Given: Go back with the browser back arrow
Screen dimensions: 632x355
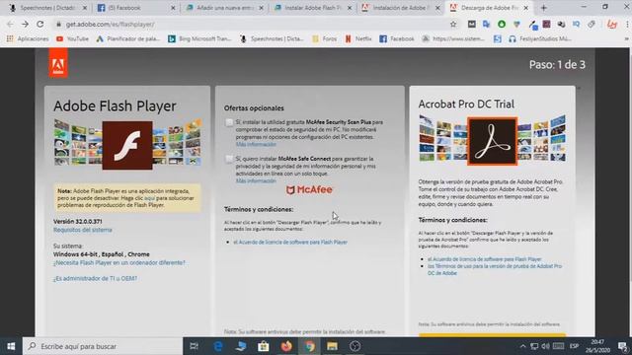Looking at the screenshot, I should pos(10,24).
